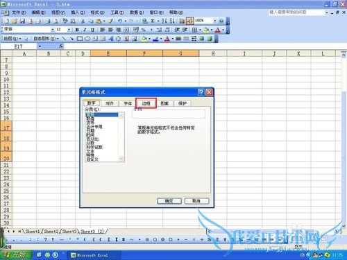The image size is (347, 260).
Task: Open the 自选图形 AutoShapes dropdown
Action: coord(46,39)
